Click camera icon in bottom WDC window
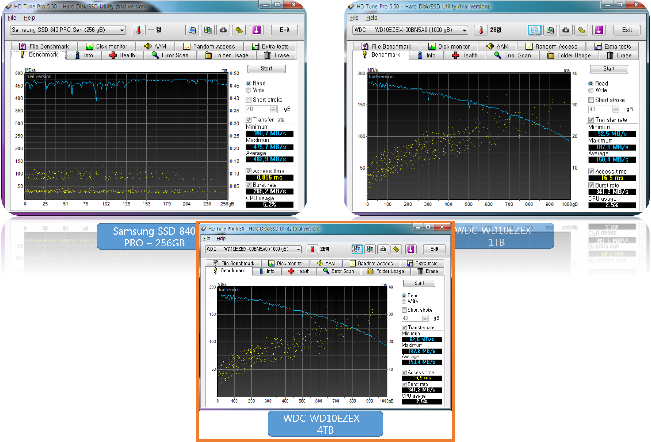Screen dimensions: 651x442 (383, 249)
